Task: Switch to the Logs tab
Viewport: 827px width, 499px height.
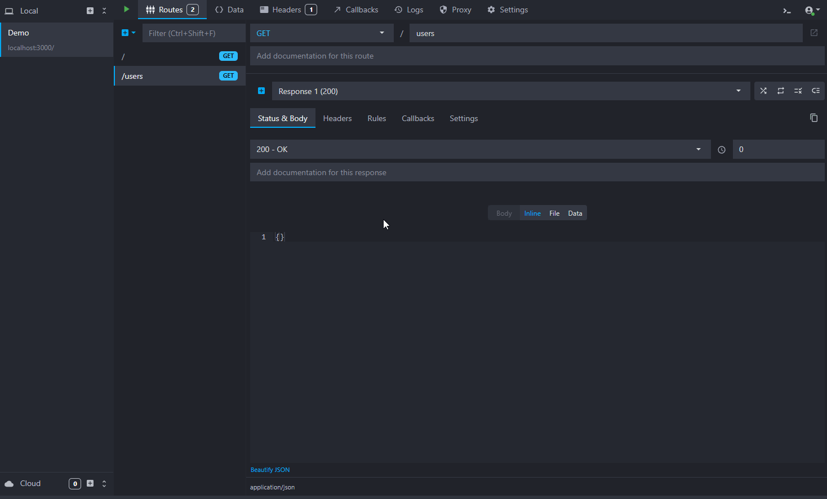Action: pyautogui.click(x=409, y=10)
